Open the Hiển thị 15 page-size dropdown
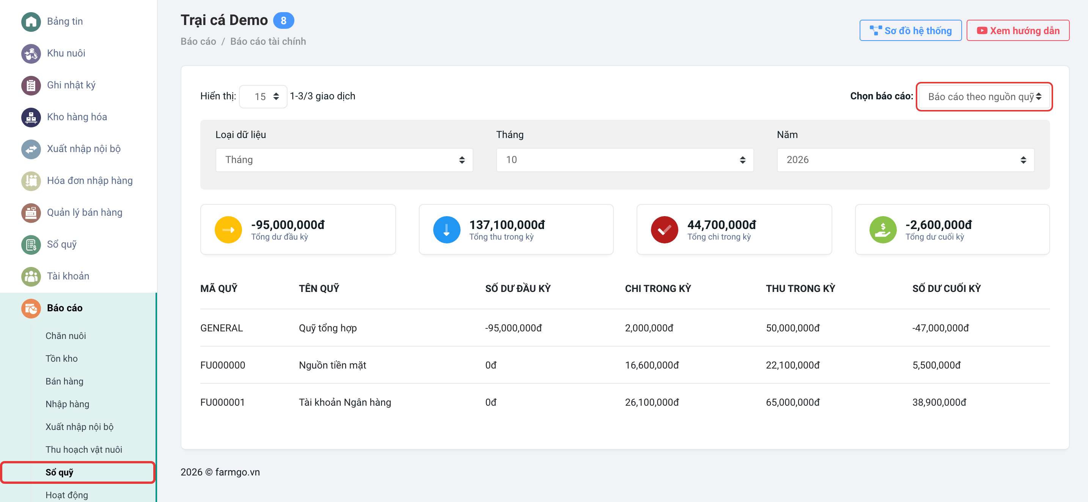Viewport: 1088px width, 502px height. 263,97
